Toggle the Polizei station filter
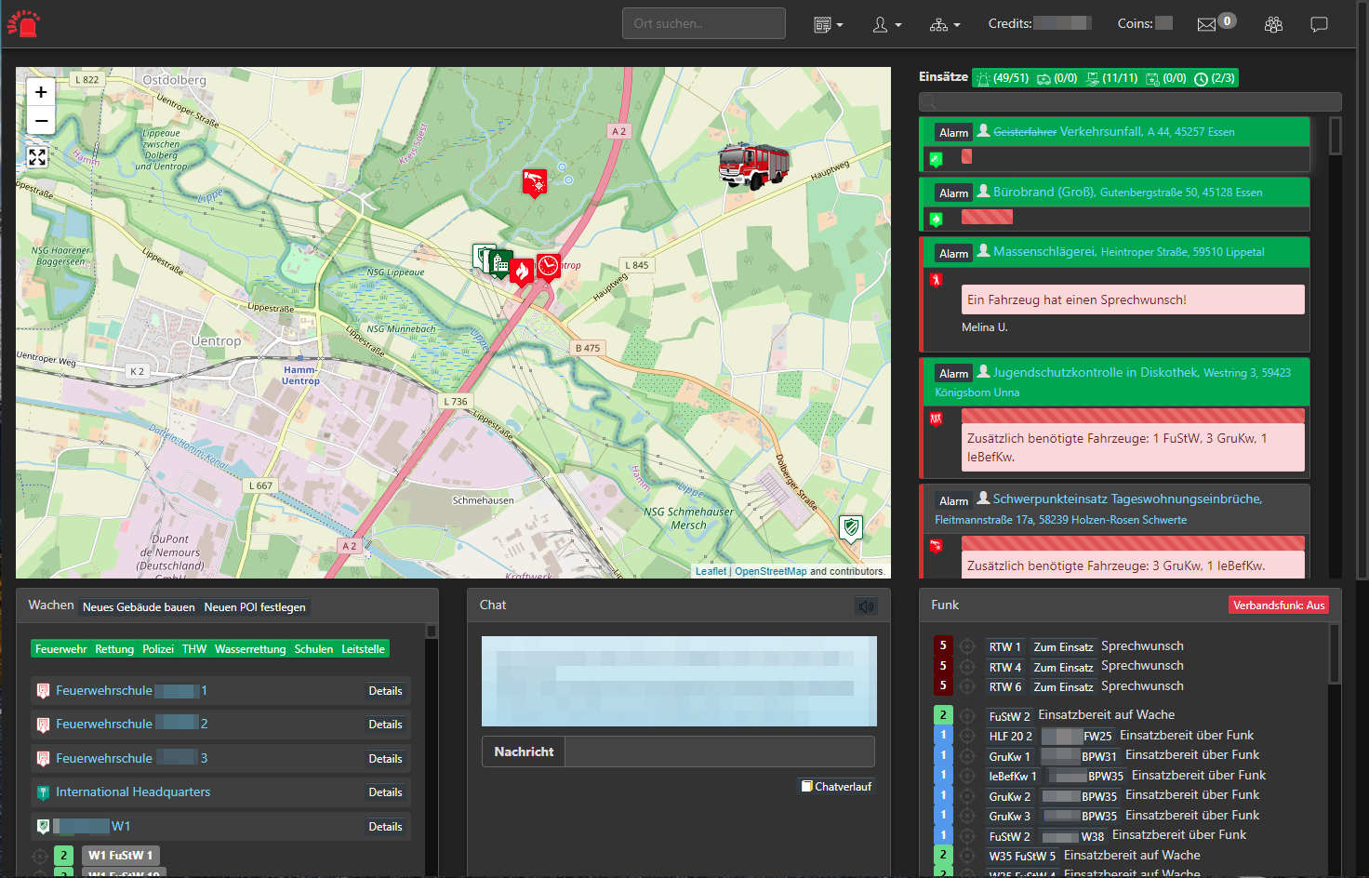The image size is (1369, 878). 157,649
